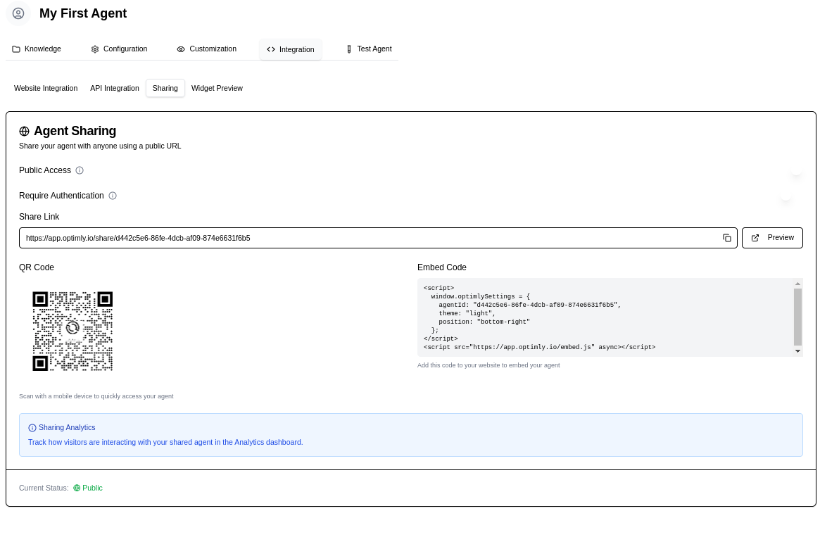
Task: Click the position: "bottom-right" embed code line
Action: (x=484, y=322)
